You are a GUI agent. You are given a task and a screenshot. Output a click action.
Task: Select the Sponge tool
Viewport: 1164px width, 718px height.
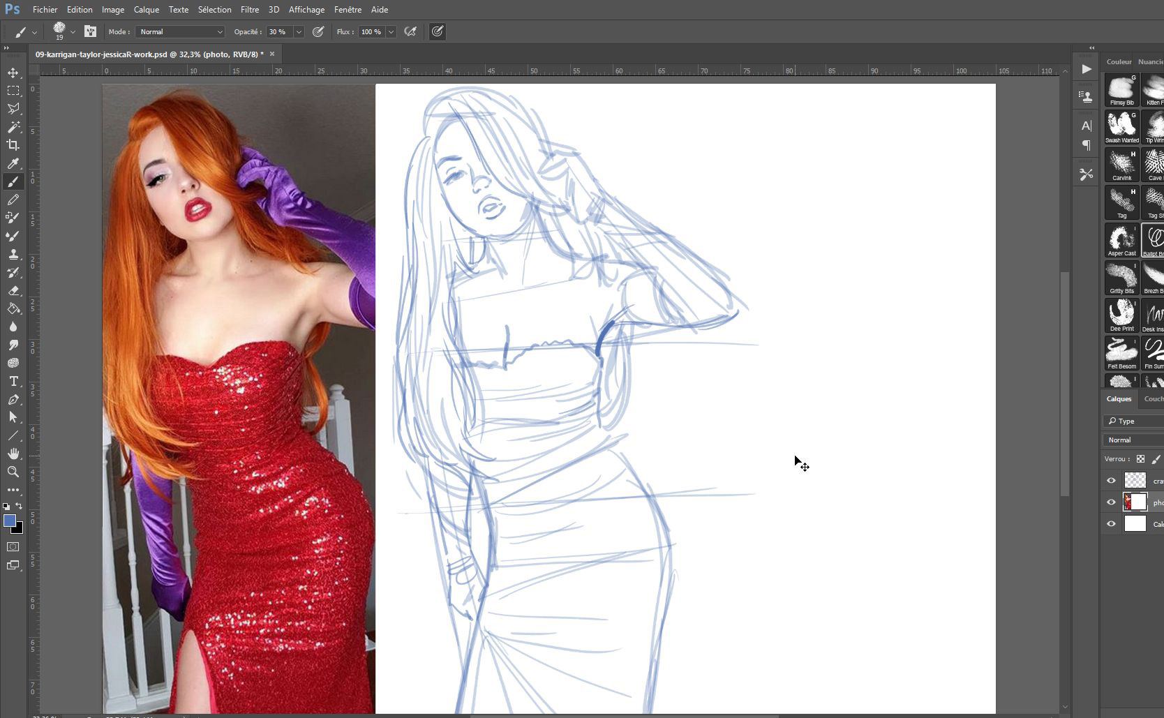coord(13,363)
